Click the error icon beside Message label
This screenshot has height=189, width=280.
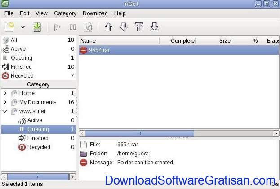coord(84,163)
